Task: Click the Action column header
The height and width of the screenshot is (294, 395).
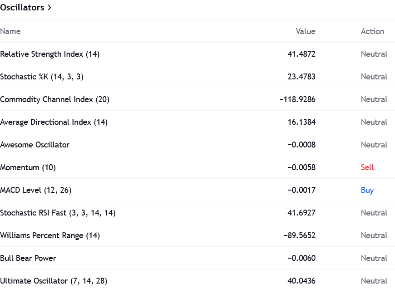Action: (x=372, y=31)
